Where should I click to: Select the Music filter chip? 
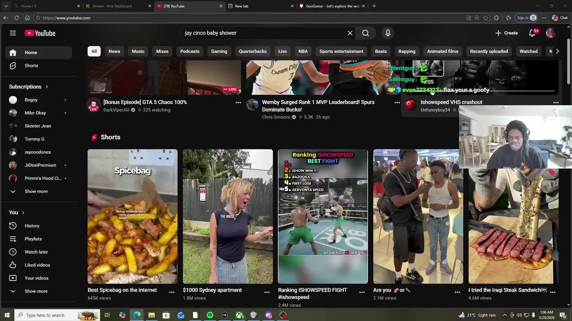138,51
